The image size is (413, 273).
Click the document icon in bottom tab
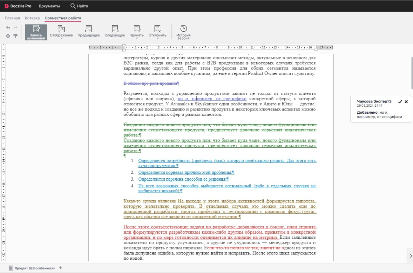point(11,268)
